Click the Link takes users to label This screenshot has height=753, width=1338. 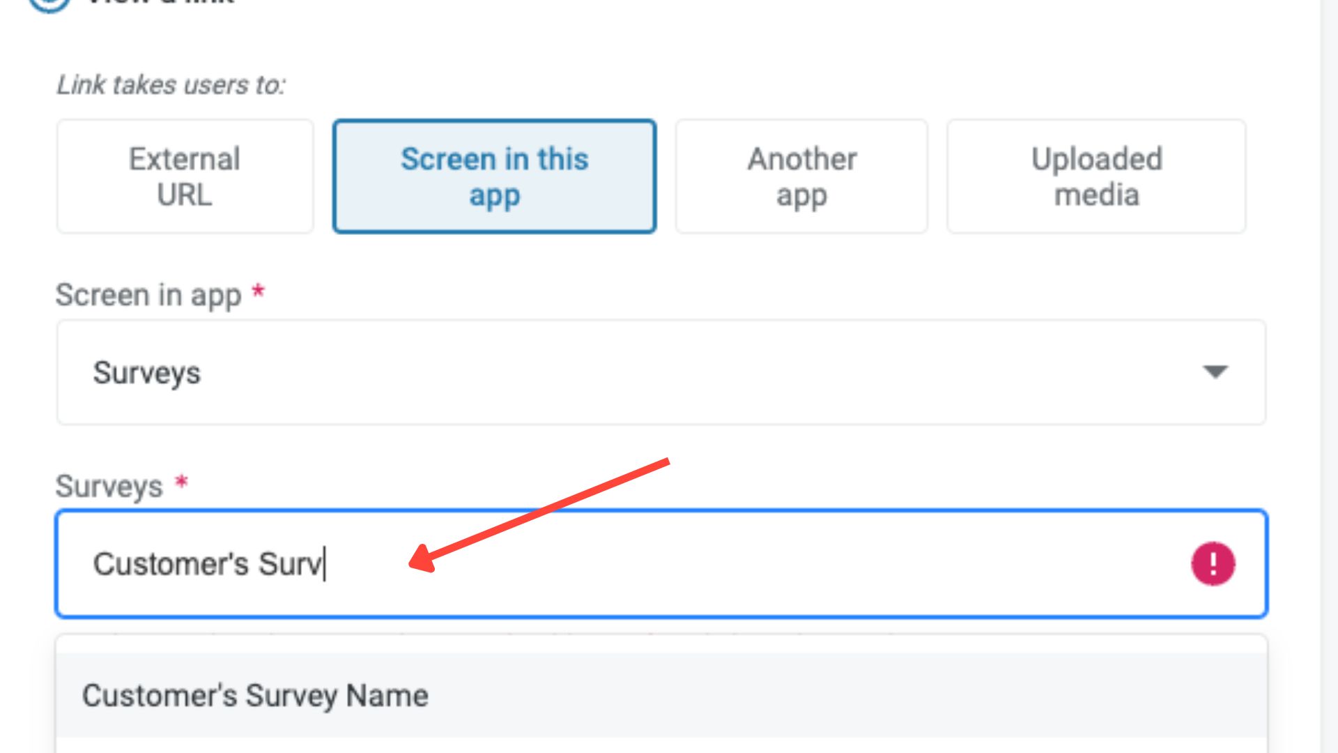[171, 85]
